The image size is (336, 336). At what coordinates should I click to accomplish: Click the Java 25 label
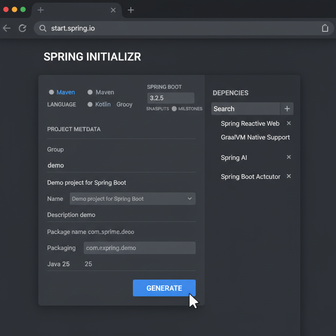coord(58,264)
